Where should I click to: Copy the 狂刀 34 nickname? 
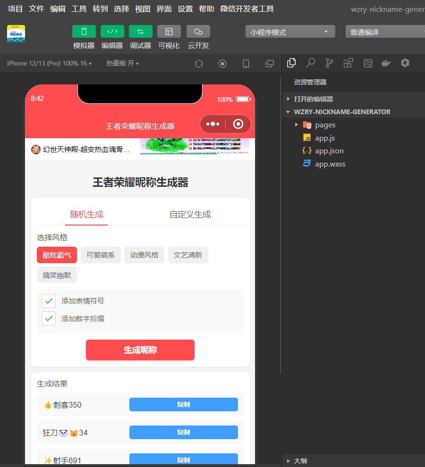[183, 432]
